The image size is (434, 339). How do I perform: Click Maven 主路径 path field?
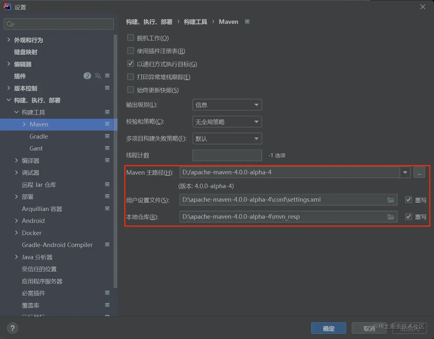[290, 172]
